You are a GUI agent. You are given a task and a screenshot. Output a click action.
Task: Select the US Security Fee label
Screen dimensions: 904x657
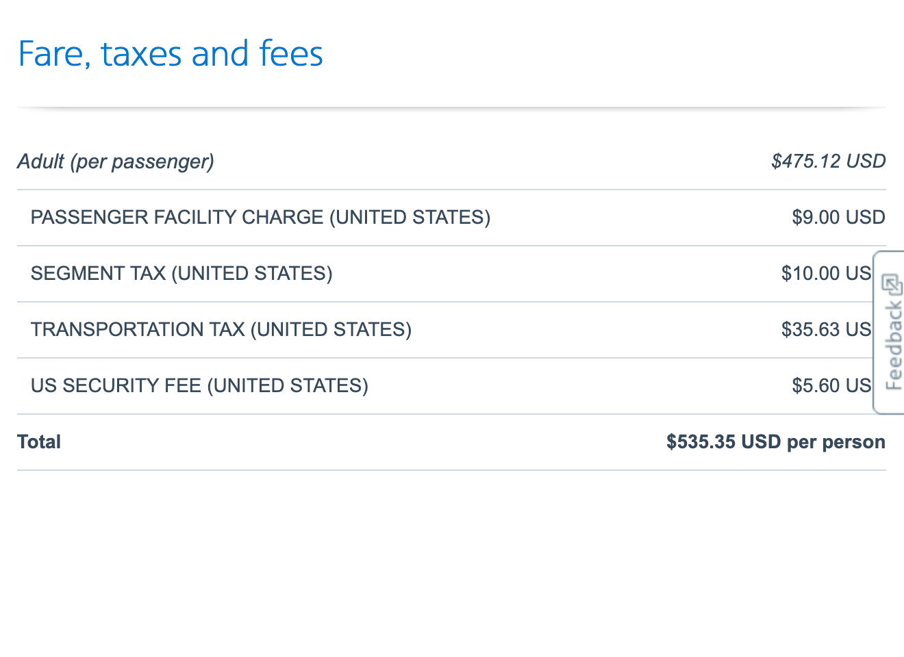[199, 386]
